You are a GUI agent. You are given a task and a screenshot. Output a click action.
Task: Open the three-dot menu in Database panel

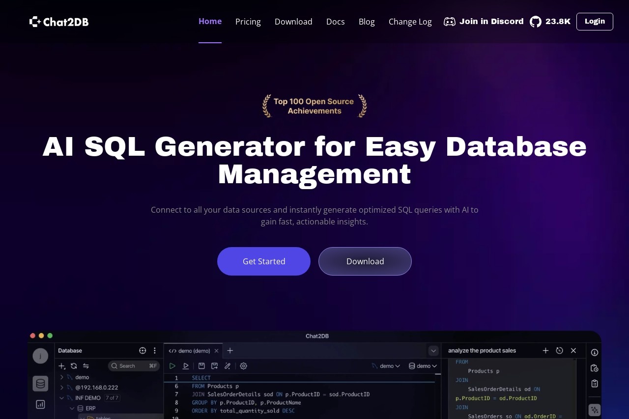pyautogui.click(x=155, y=351)
